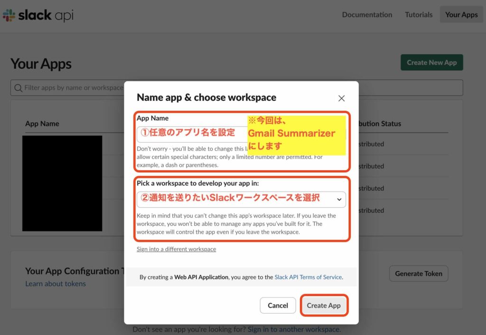Open the 'Sign into a different workspace' link
The height and width of the screenshot is (335, 486).
176,249
